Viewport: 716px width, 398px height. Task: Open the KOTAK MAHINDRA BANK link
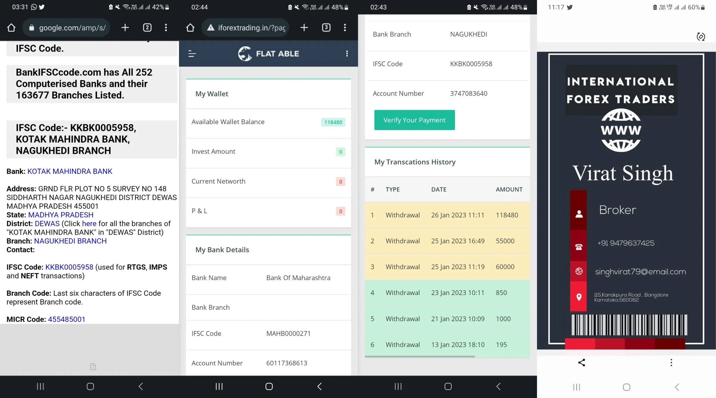70,171
